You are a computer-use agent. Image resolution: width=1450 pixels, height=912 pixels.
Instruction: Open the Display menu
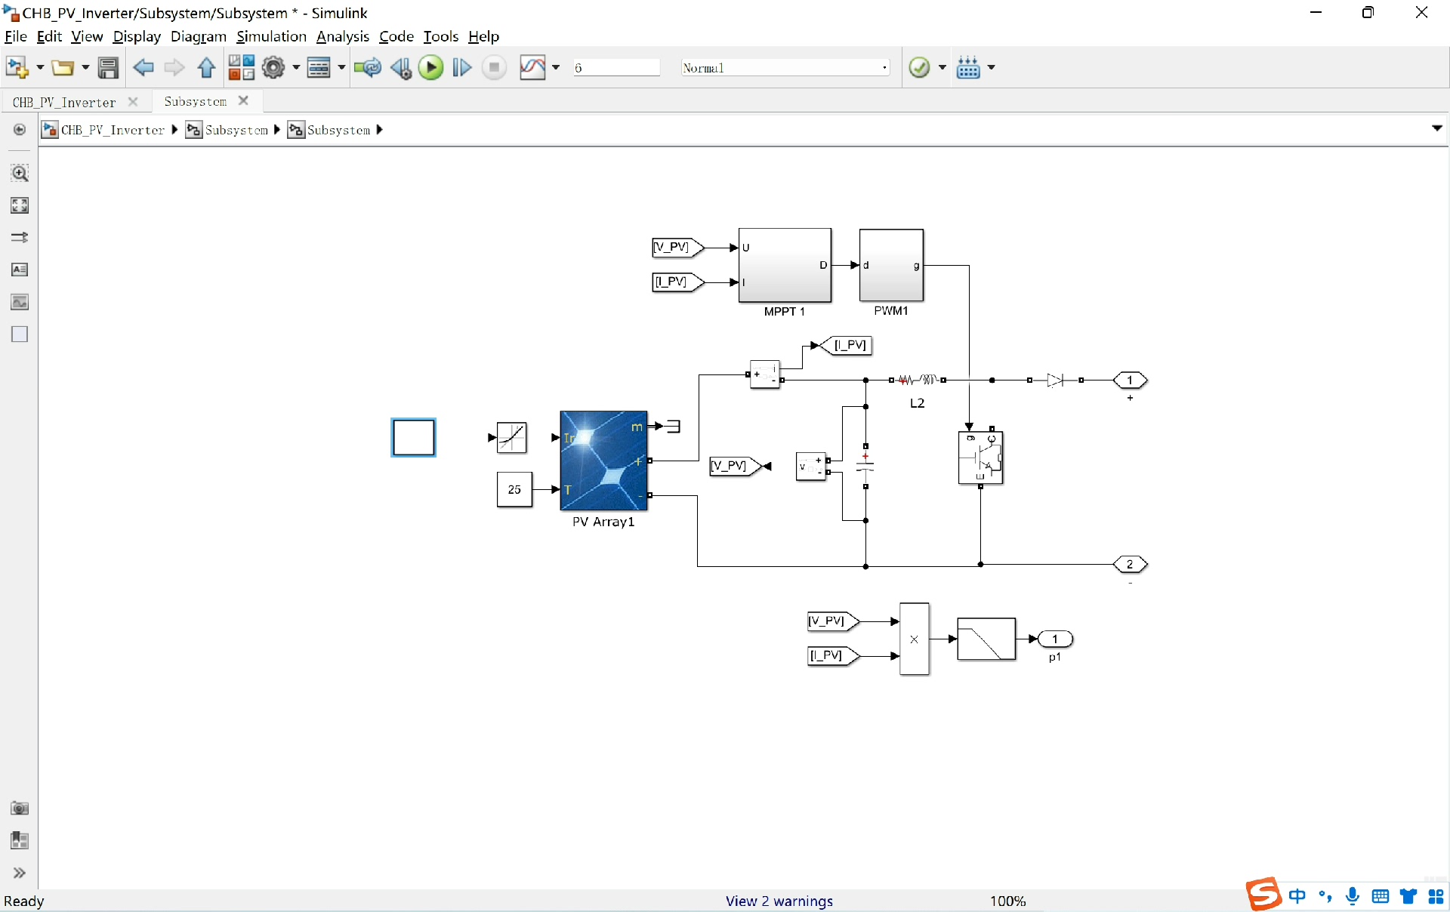(137, 36)
